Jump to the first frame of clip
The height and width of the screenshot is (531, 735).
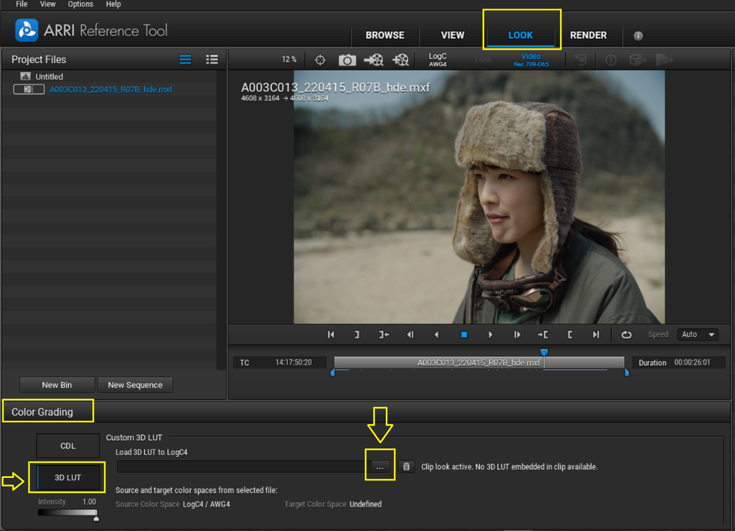(x=331, y=335)
